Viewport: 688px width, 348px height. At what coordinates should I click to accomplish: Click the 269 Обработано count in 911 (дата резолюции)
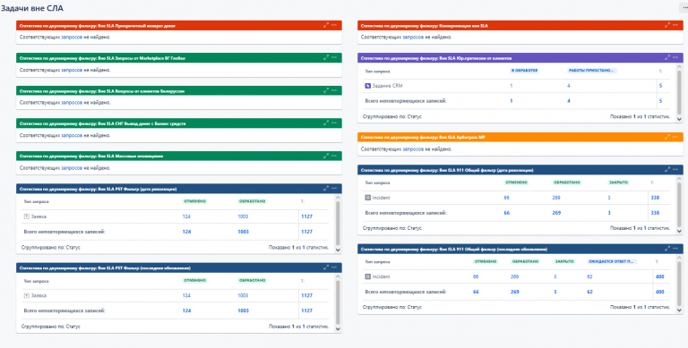click(556, 198)
